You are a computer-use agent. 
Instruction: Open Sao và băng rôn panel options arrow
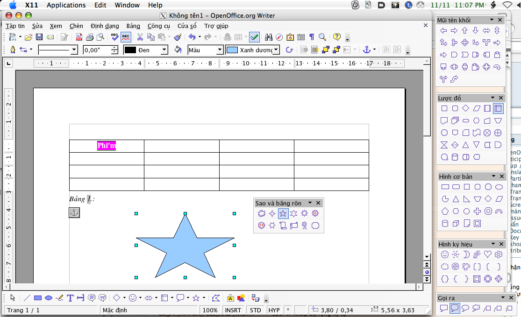[x=310, y=203]
